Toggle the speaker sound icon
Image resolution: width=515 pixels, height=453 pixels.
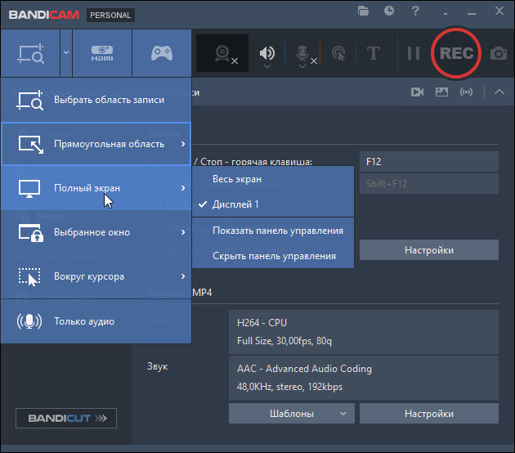[267, 53]
